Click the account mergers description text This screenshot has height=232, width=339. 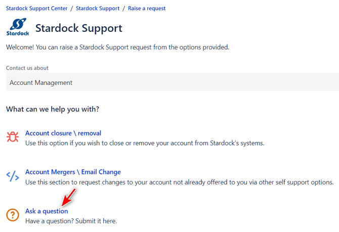point(180,182)
